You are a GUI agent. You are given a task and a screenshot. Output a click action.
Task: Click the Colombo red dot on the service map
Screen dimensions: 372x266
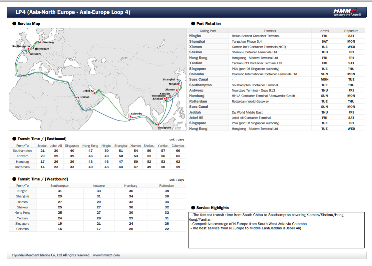tap(130, 117)
